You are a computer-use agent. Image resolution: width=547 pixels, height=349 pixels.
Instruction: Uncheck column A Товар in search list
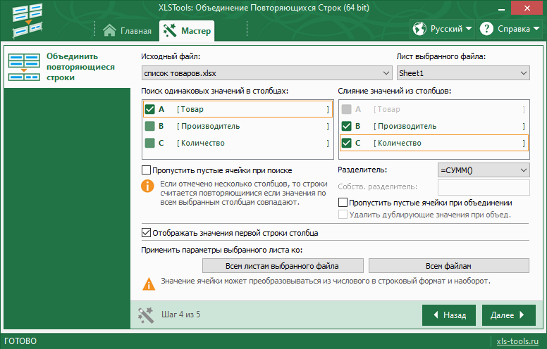tap(149, 109)
